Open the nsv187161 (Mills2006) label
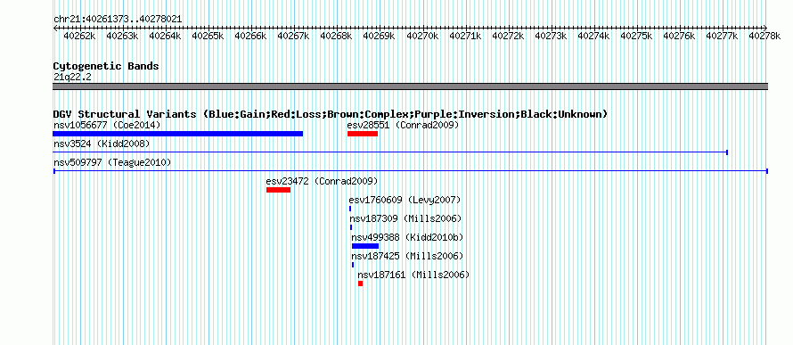 point(414,275)
